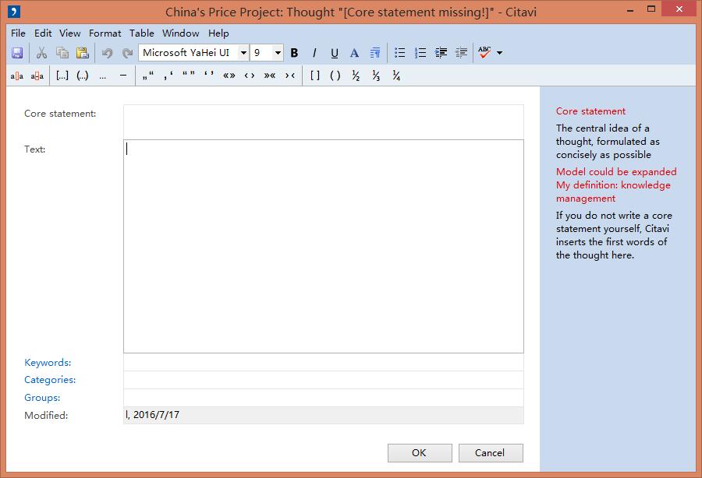Image resolution: width=702 pixels, height=478 pixels.
Task: Click the Redo arrow icon
Action: point(128,53)
